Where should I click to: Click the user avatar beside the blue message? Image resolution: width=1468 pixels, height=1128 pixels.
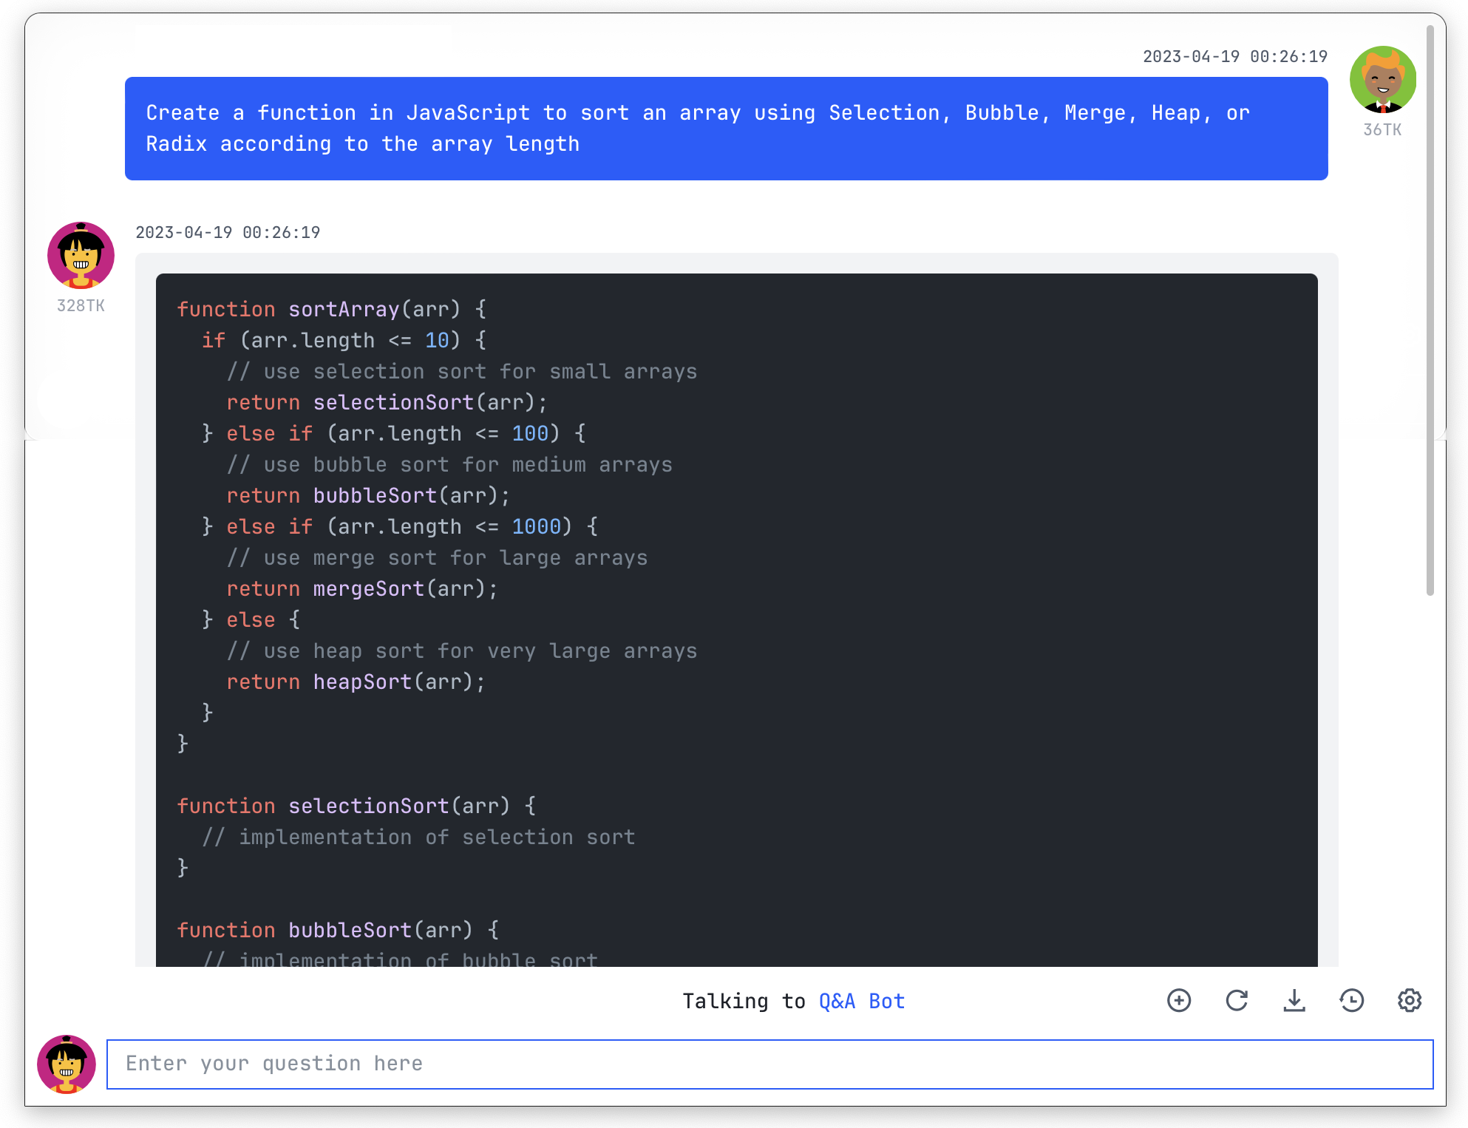click(1382, 80)
